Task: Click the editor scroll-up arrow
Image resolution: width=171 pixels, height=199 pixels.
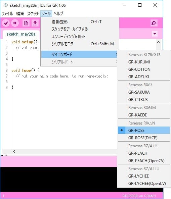Action: (x=158, y=42)
